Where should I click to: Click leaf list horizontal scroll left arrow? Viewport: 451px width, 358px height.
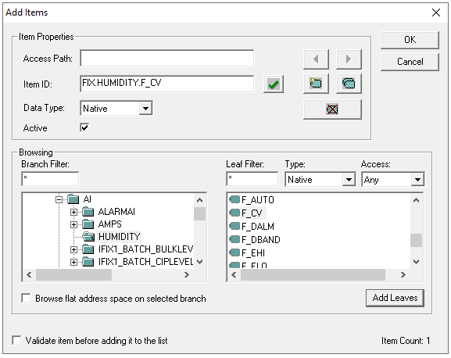tap(234, 274)
